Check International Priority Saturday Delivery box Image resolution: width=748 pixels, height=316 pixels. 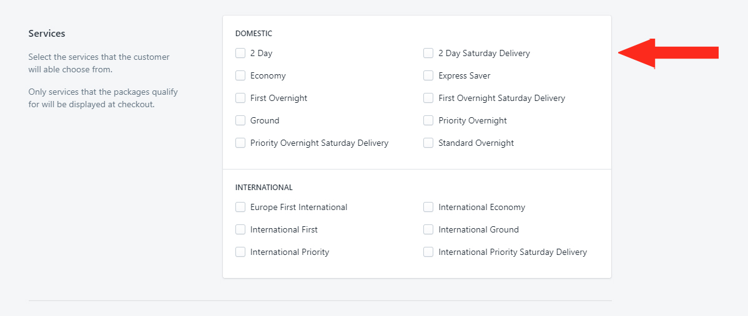pos(428,252)
